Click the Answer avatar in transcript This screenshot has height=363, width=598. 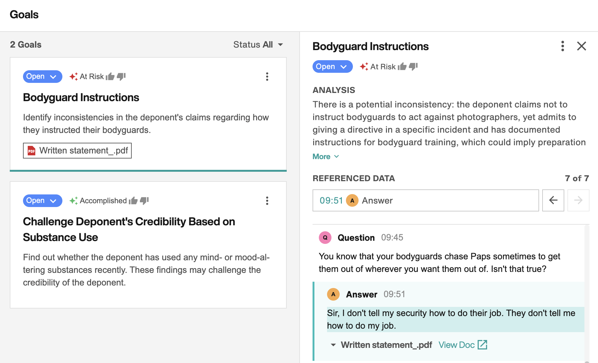point(333,294)
